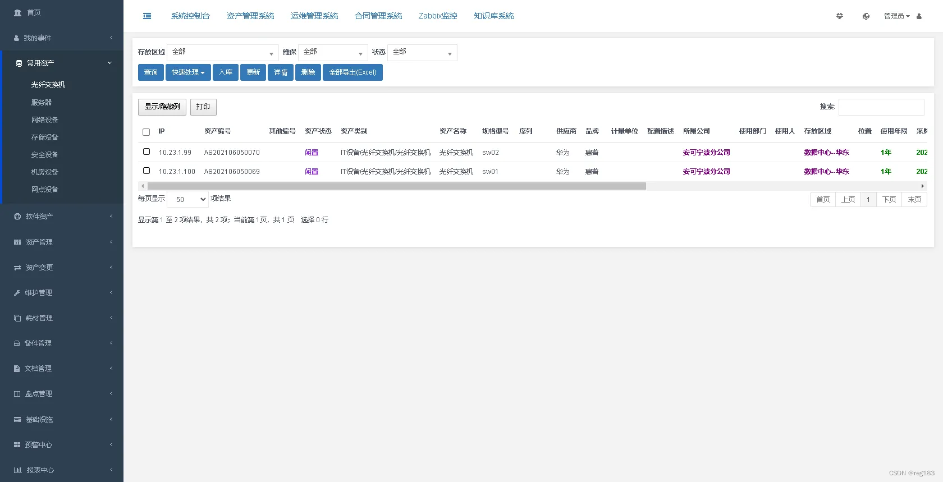Click the table scrollbar right arrow
The width and height of the screenshot is (943, 482).
pos(922,186)
